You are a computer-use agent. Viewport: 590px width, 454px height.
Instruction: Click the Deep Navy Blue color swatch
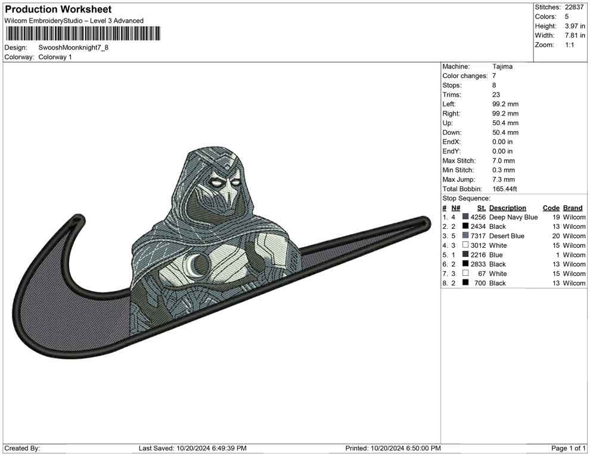[465, 217]
